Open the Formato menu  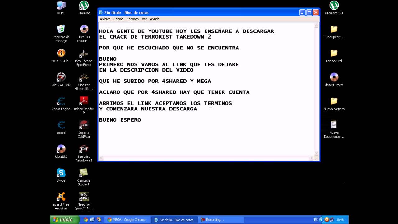tap(133, 19)
